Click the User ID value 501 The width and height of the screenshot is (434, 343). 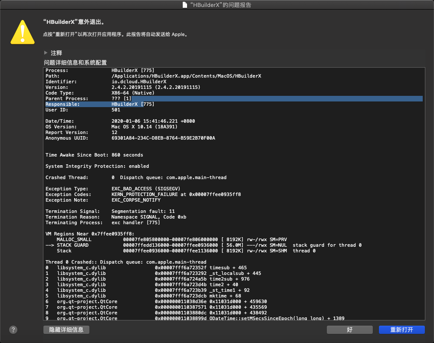[116, 110]
